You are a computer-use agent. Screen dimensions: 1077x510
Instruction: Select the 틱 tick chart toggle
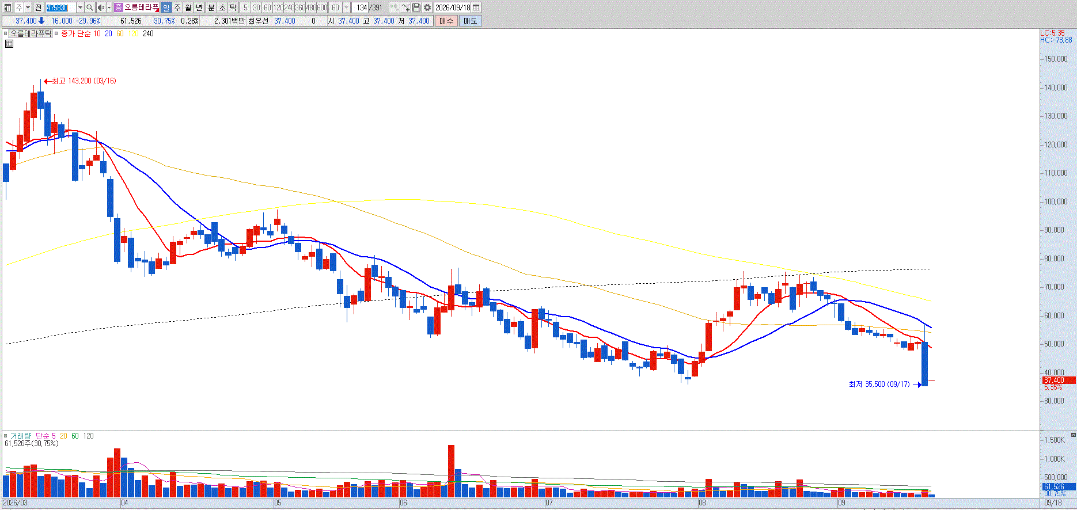click(233, 7)
